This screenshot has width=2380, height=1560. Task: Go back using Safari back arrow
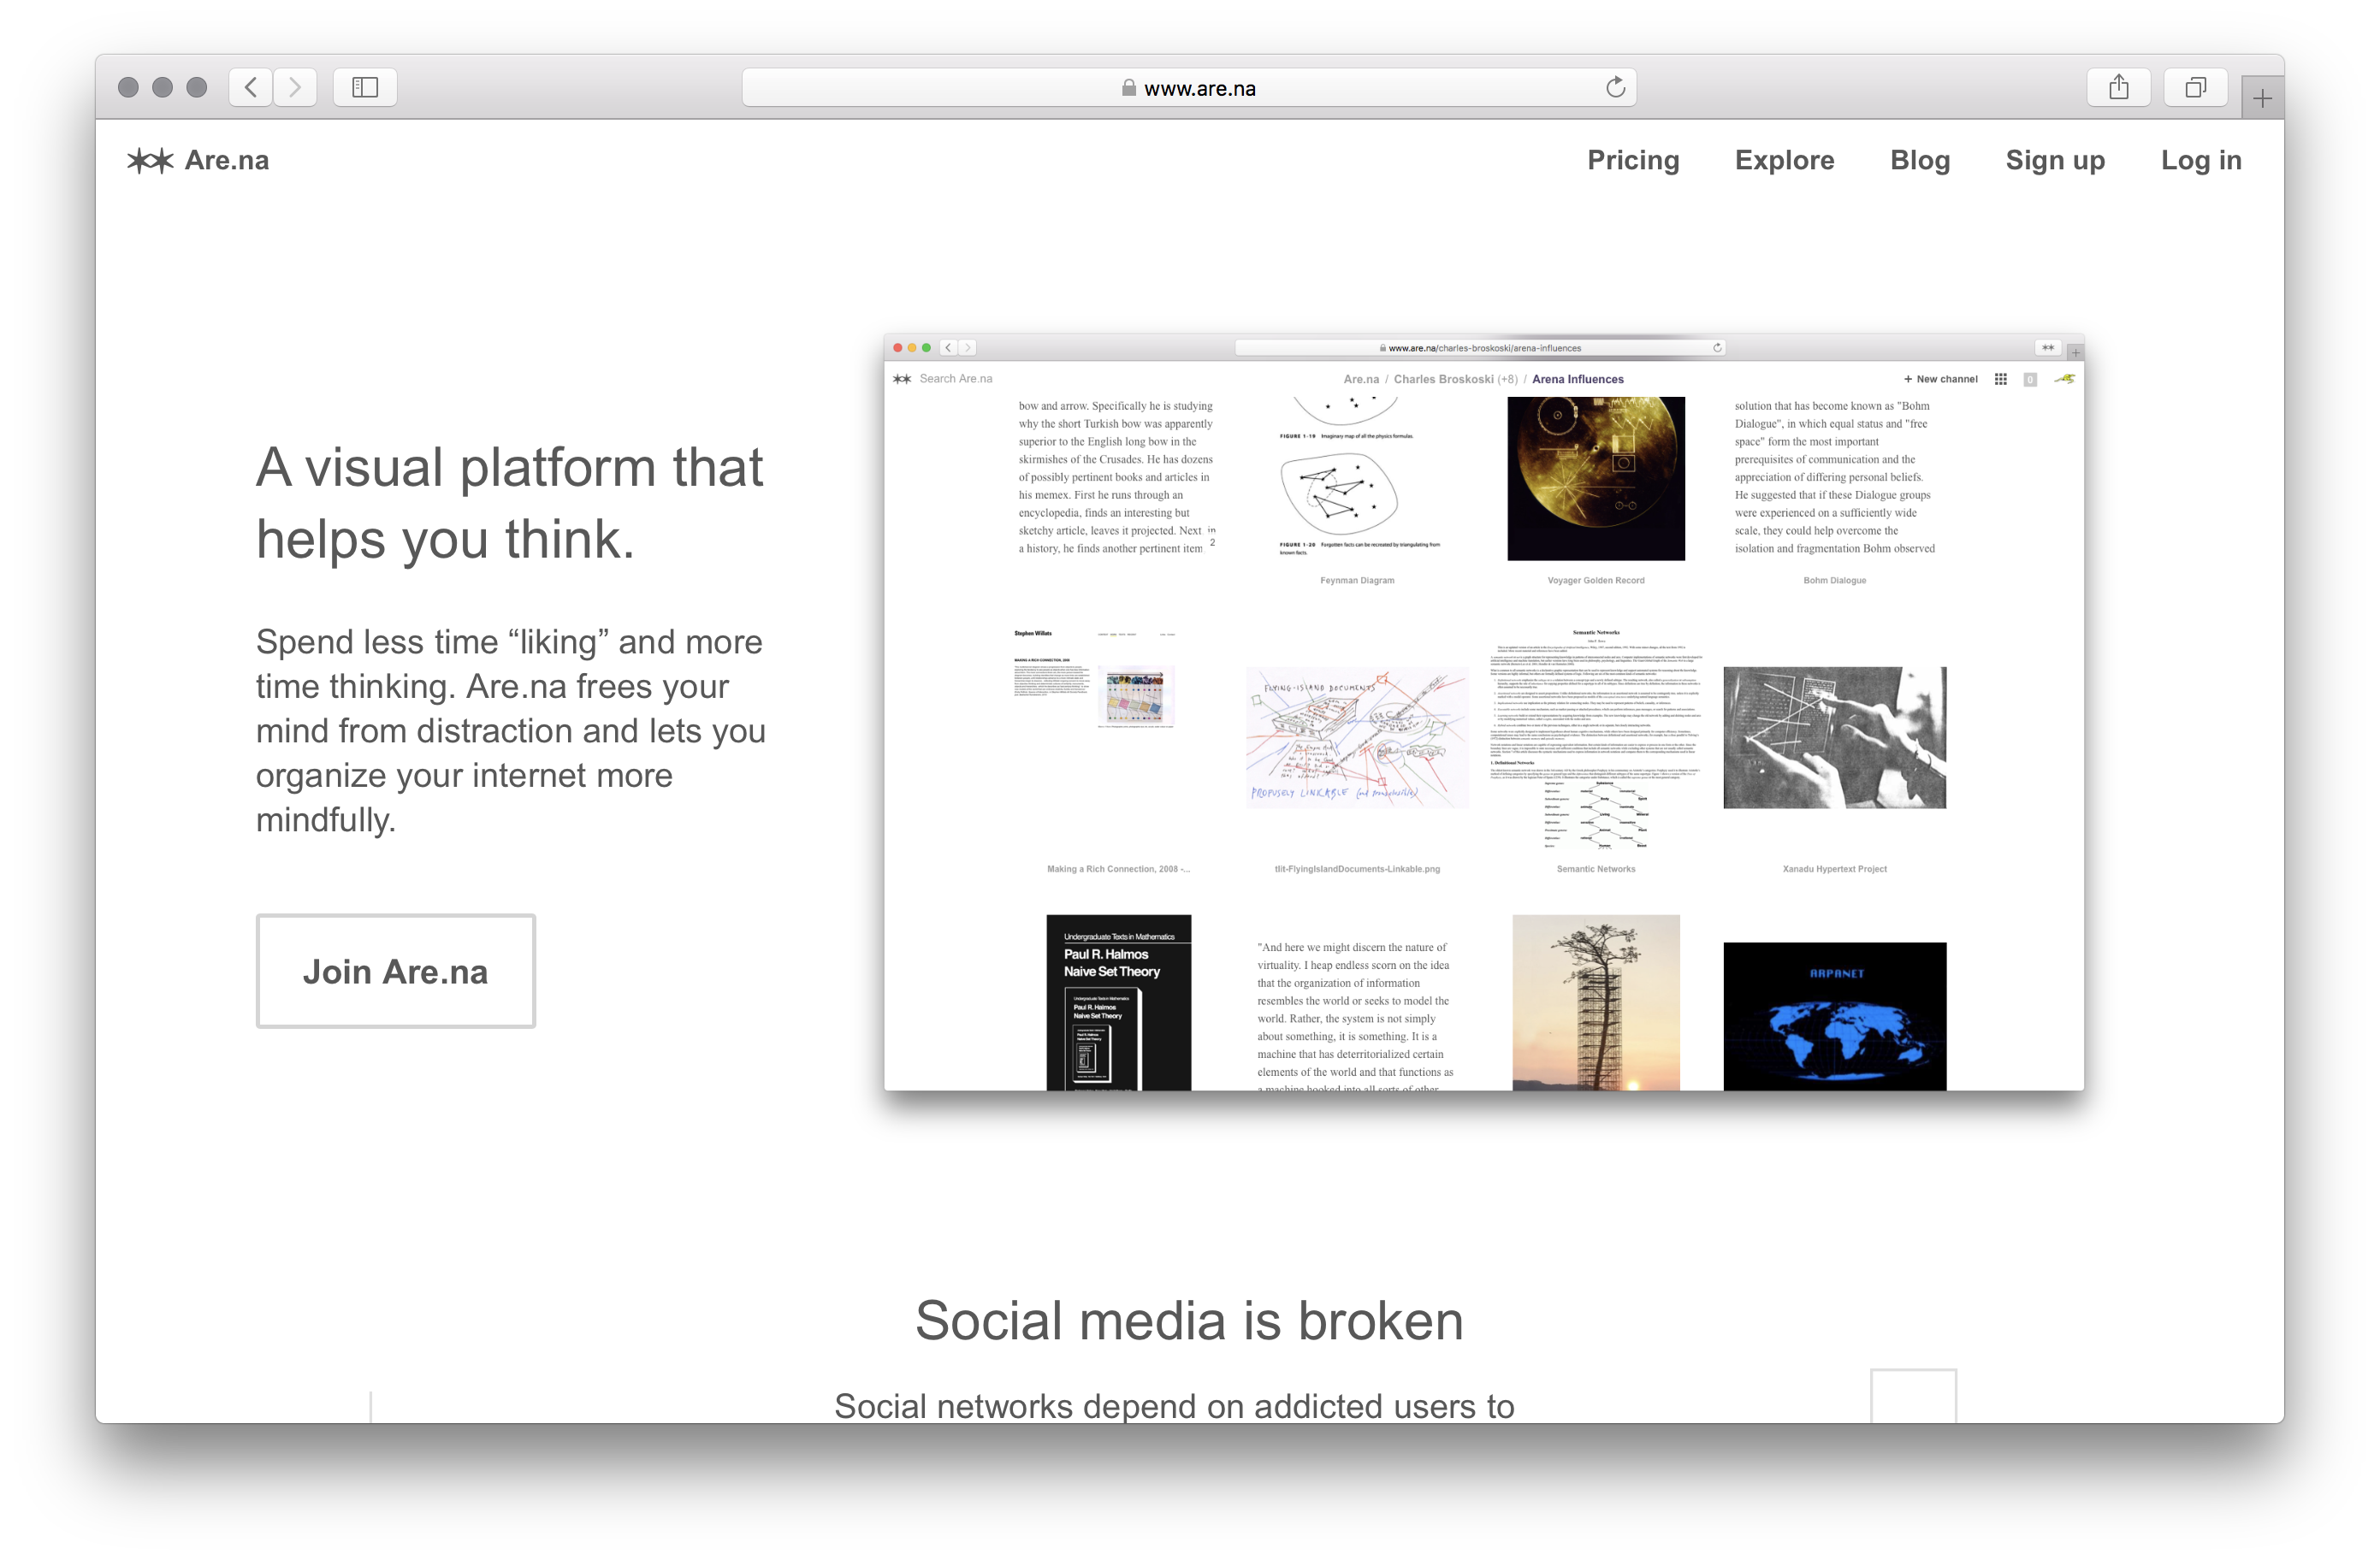251,88
